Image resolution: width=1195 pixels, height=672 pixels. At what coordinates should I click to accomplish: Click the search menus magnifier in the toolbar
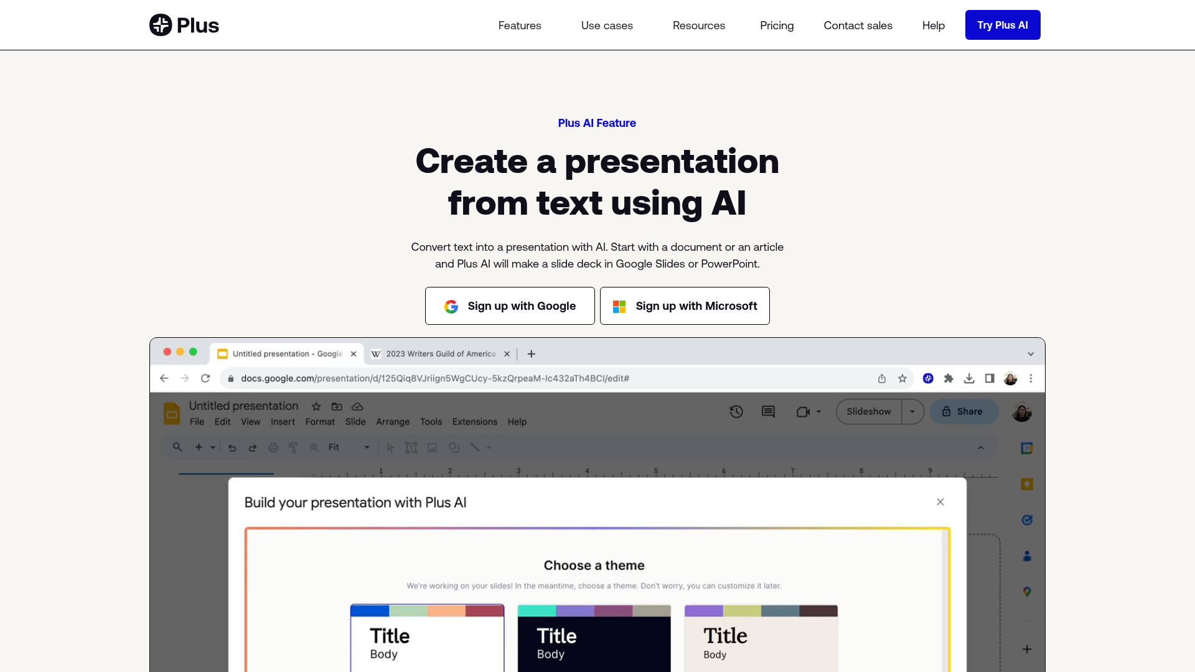click(177, 447)
